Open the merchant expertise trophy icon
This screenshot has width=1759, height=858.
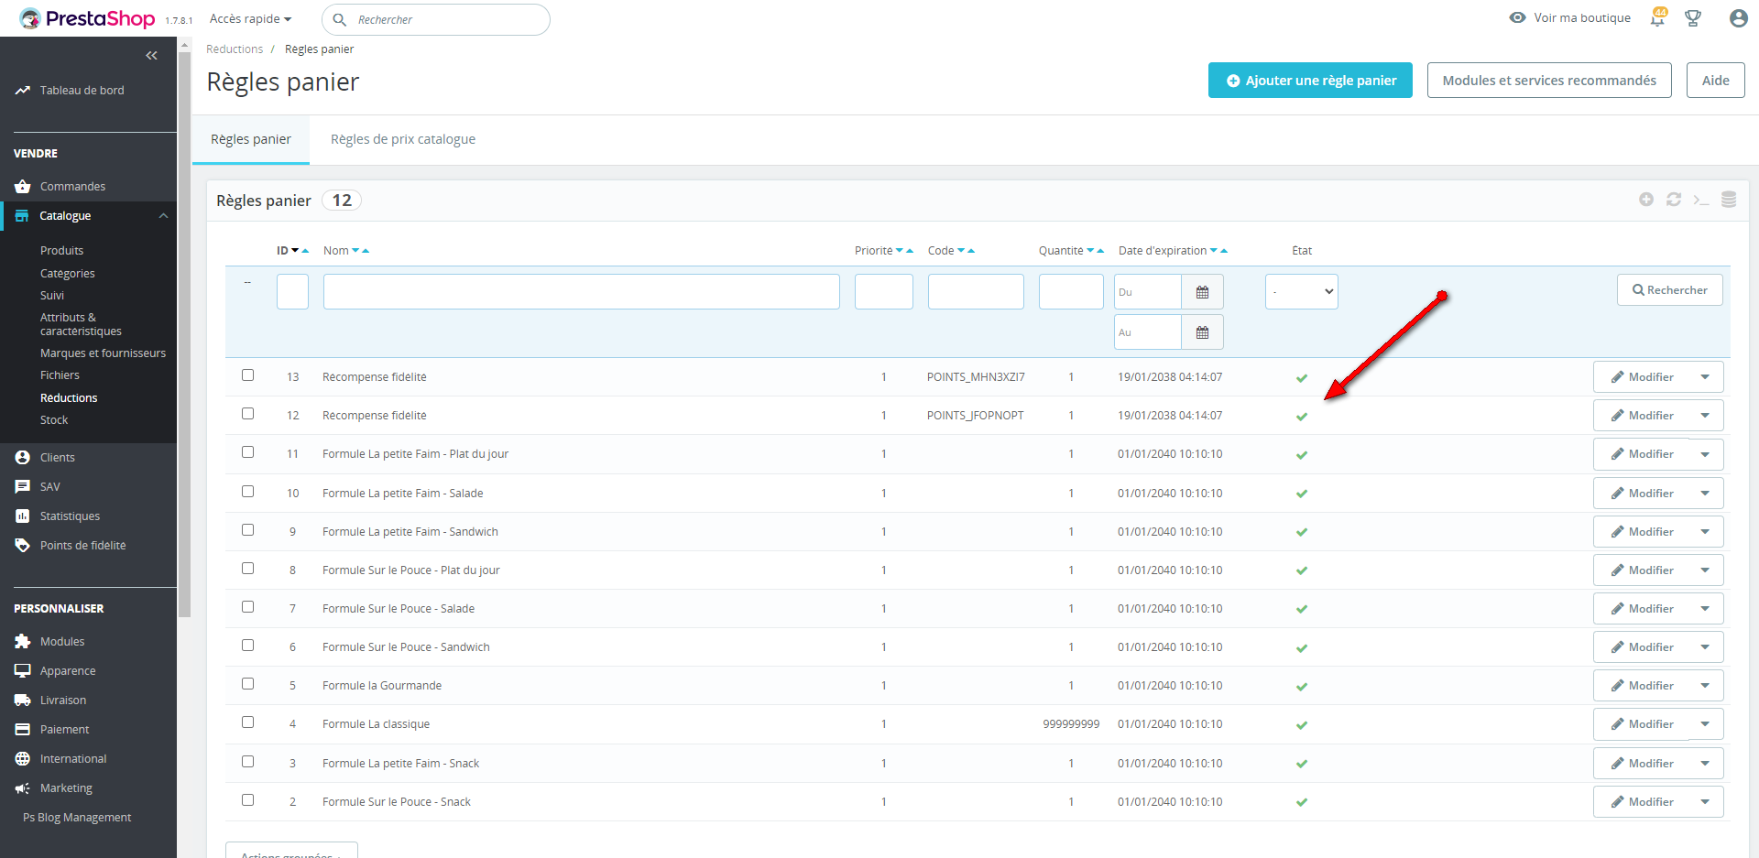(x=1693, y=18)
